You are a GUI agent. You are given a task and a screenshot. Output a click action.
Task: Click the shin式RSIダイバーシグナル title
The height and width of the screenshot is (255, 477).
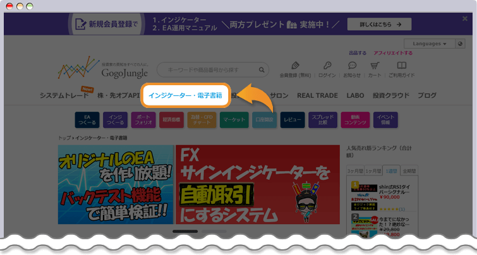(x=394, y=189)
